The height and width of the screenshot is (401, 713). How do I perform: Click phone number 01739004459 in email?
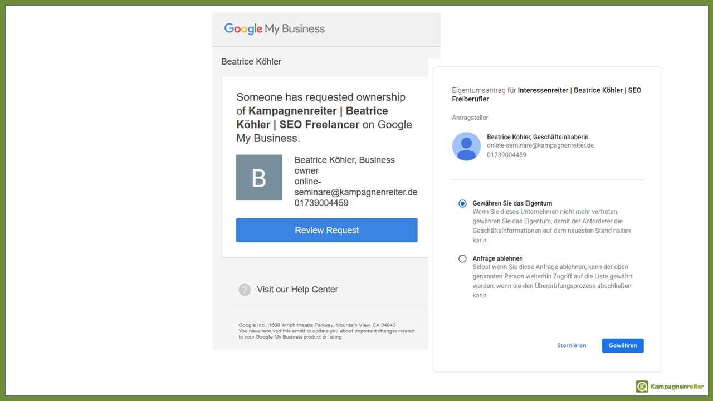point(321,203)
